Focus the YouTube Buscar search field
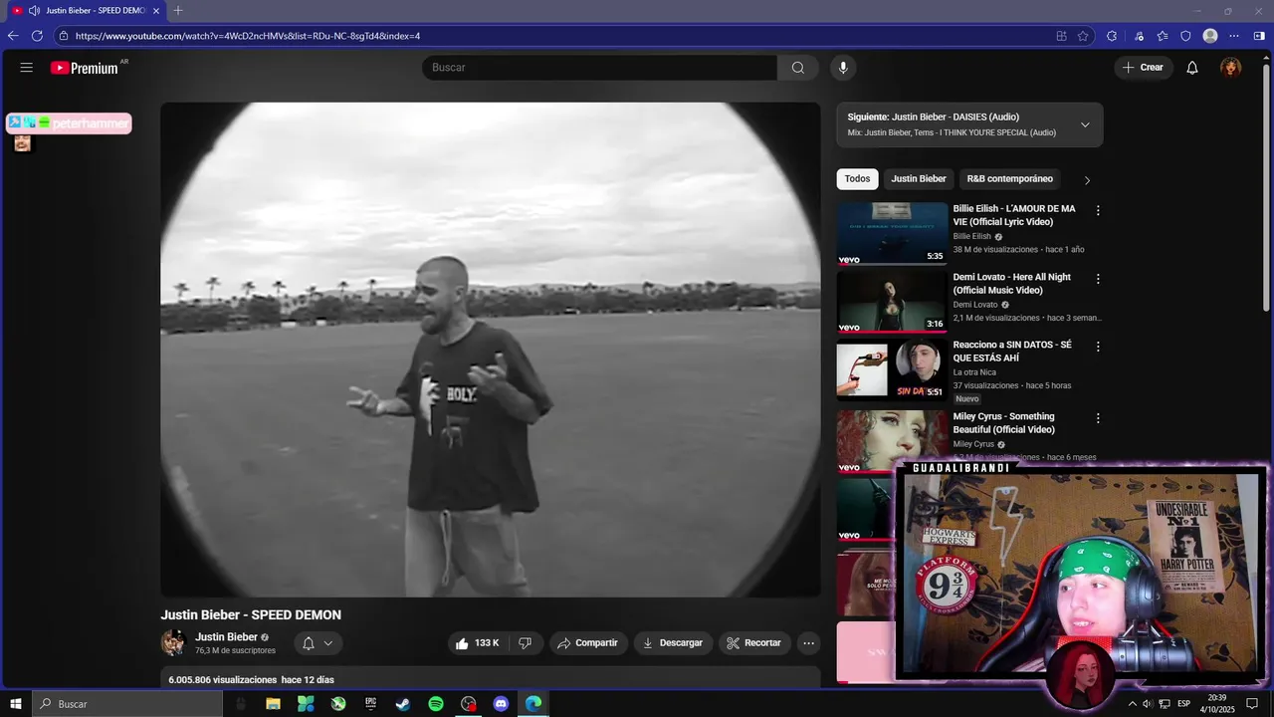 (x=599, y=68)
